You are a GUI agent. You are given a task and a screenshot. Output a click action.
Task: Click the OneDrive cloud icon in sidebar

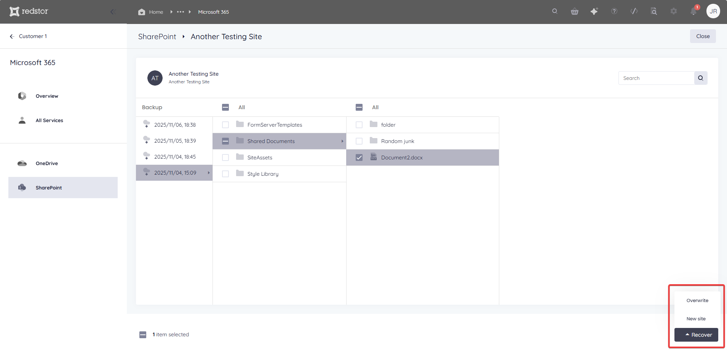click(22, 164)
